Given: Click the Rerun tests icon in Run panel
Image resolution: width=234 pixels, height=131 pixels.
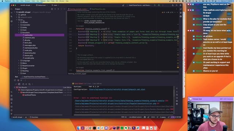Looking at the screenshot, I should [15, 80].
